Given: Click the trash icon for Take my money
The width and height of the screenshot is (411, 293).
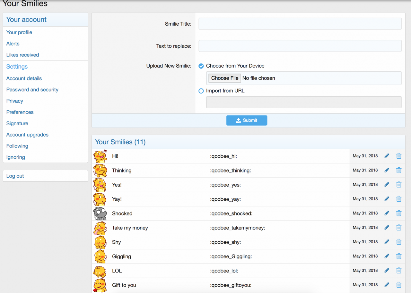Looking at the screenshot, I should [x=399, y=228].
